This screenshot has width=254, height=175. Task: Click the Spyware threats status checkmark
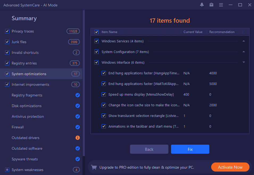(78, 159)
